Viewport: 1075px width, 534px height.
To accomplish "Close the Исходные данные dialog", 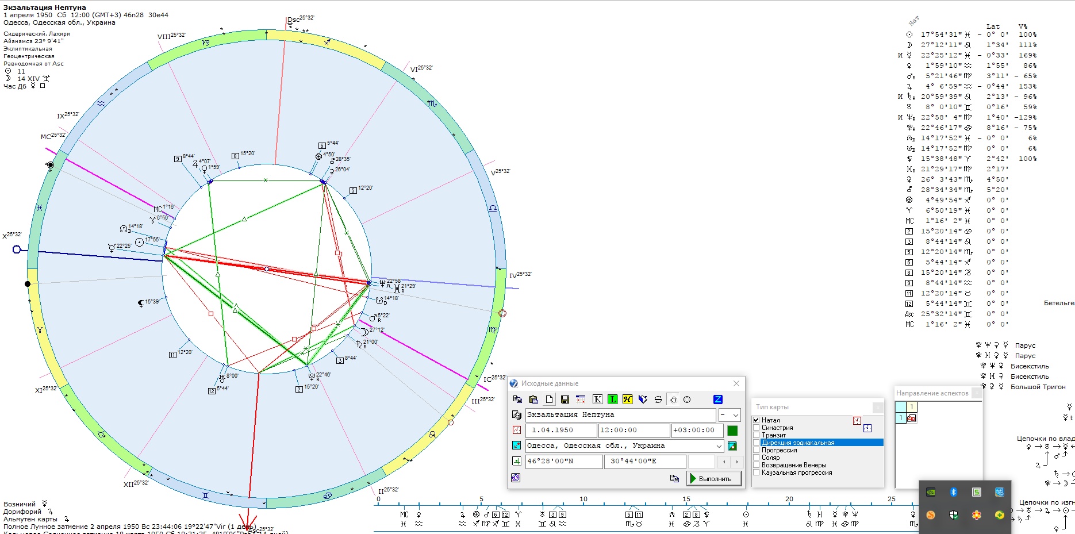I will (x=736, y=383).
